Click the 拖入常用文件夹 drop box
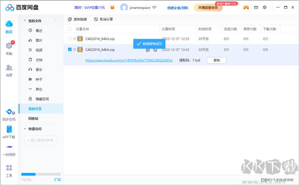The height and width of the screenshot is (185, 299). click(x=40, y=140)
